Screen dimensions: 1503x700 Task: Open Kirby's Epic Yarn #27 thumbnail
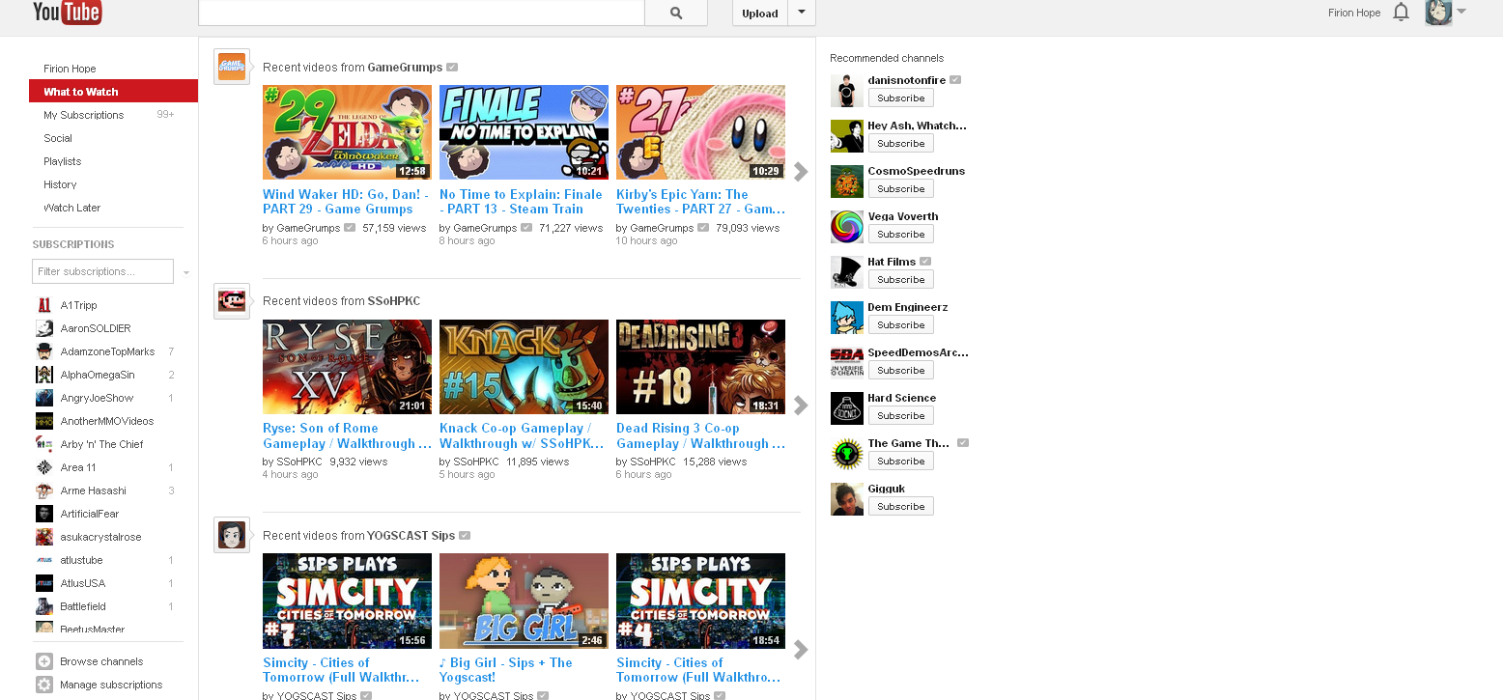(700, 132)
